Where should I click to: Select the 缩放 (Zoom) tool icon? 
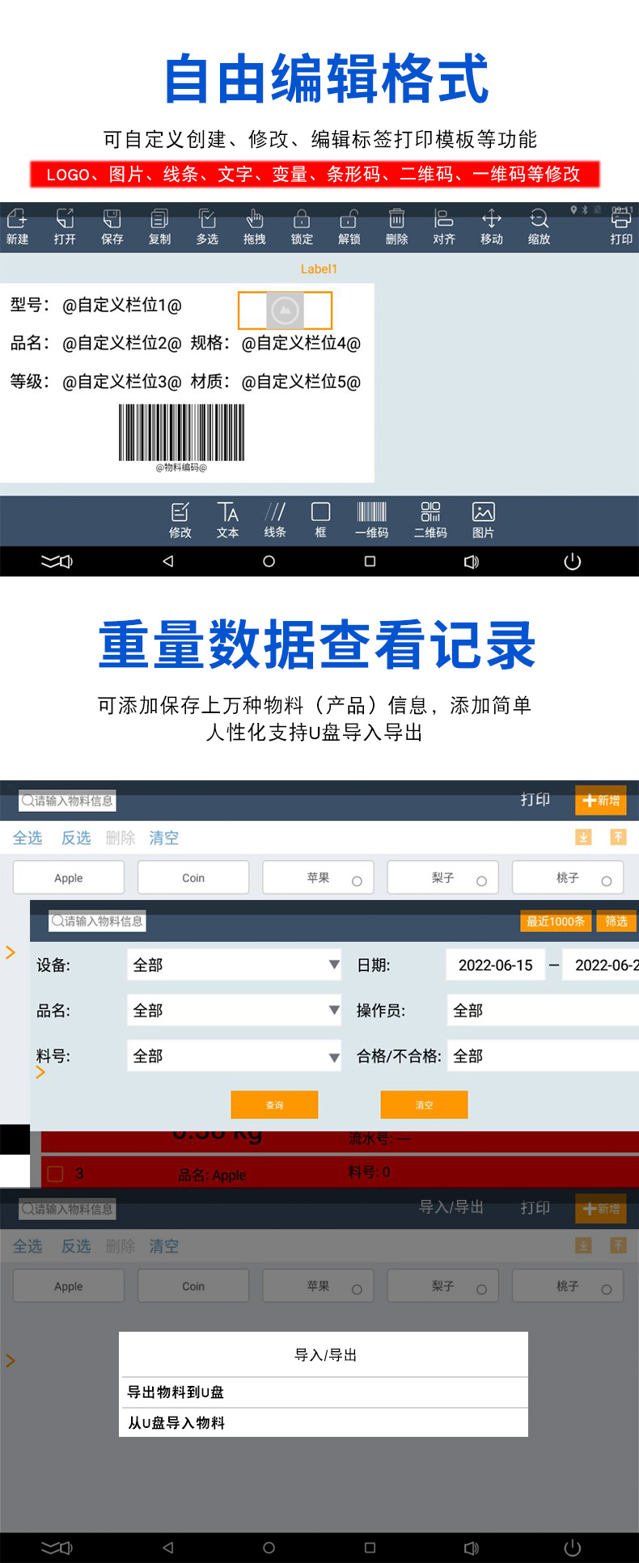539,226
